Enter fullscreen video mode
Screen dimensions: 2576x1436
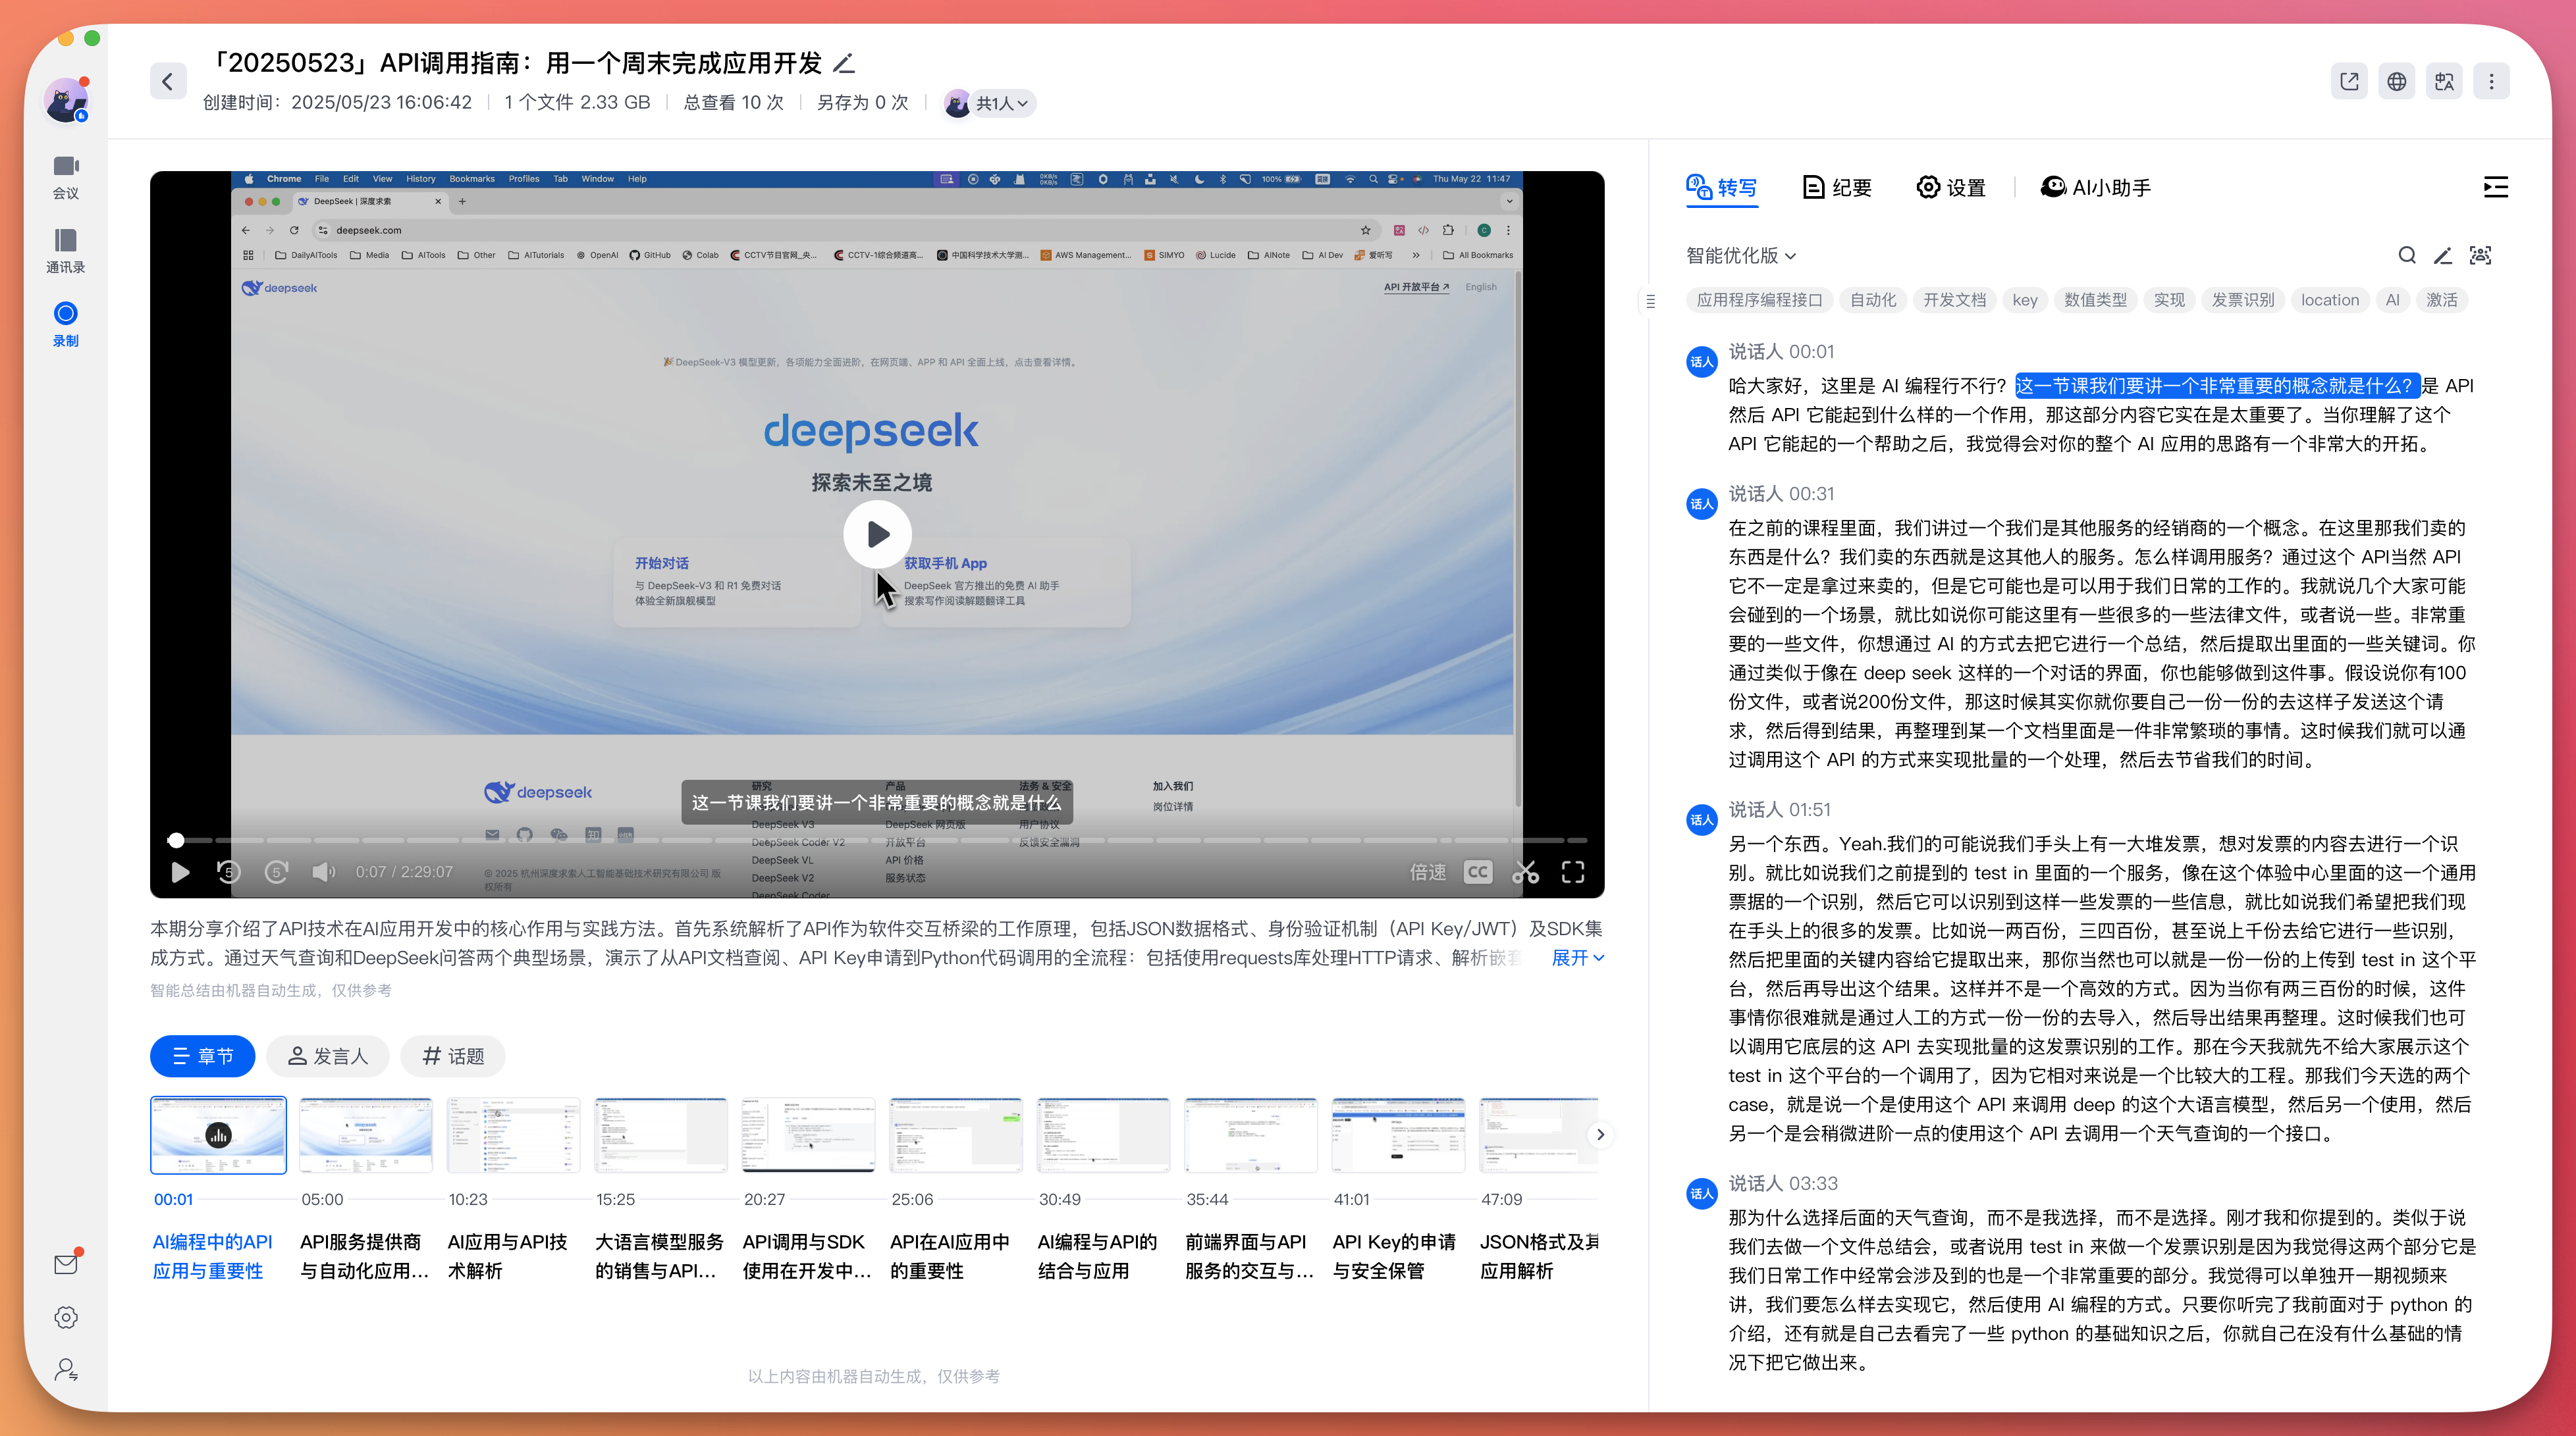pyautogui.click(x=1573, y=873)
